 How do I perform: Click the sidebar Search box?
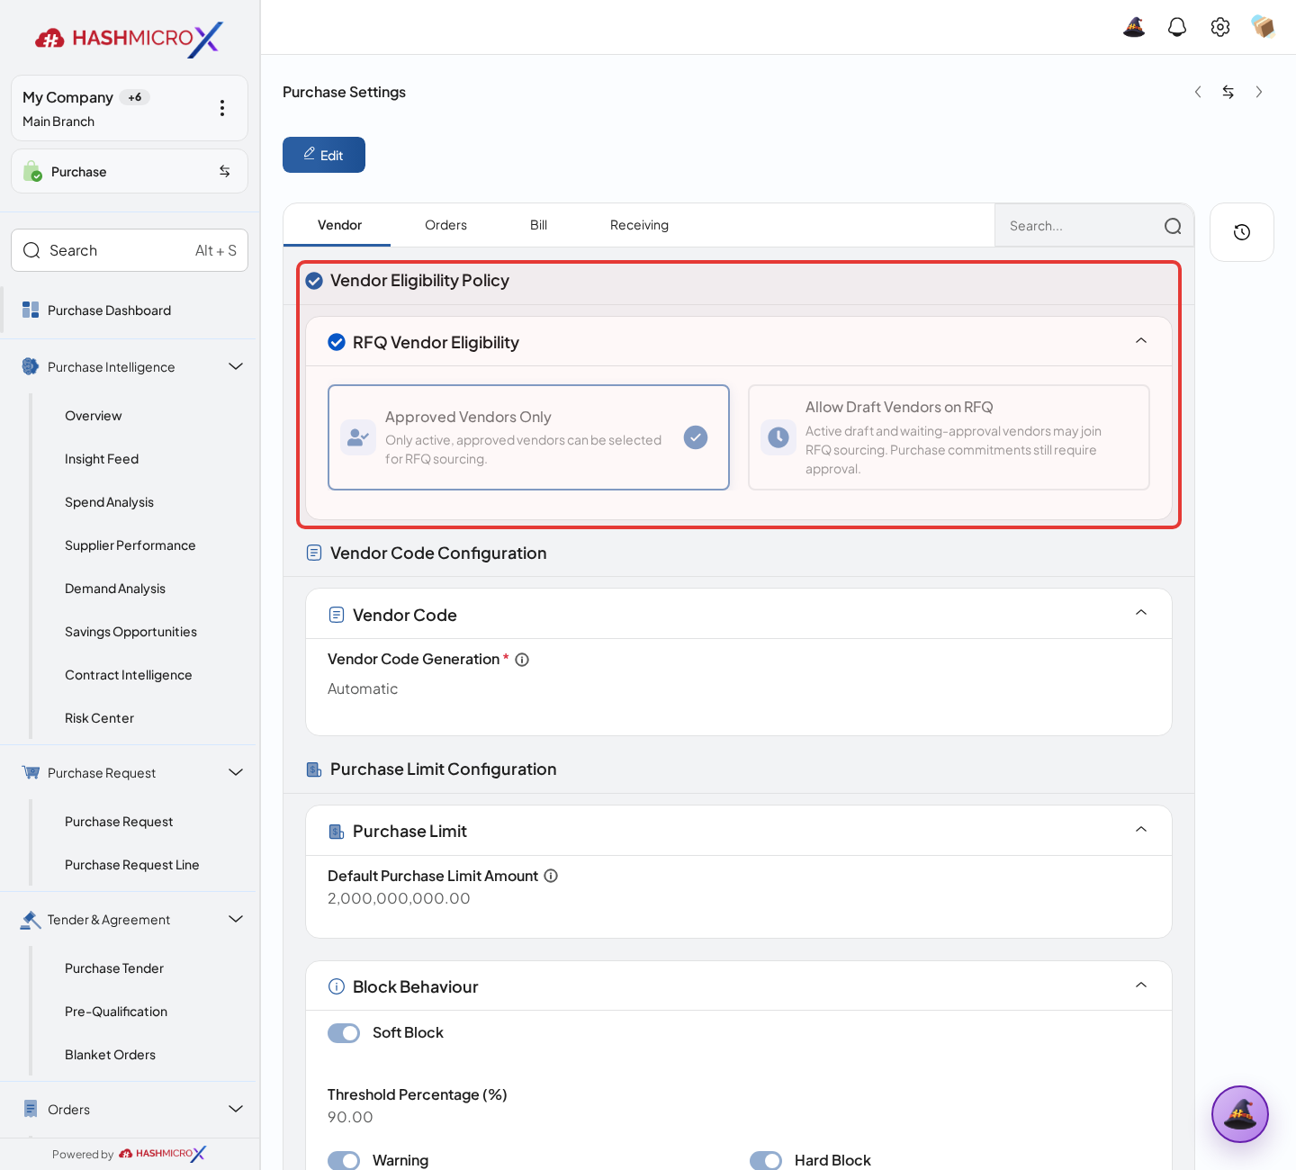pyautogui.click(x=130, y=250)
